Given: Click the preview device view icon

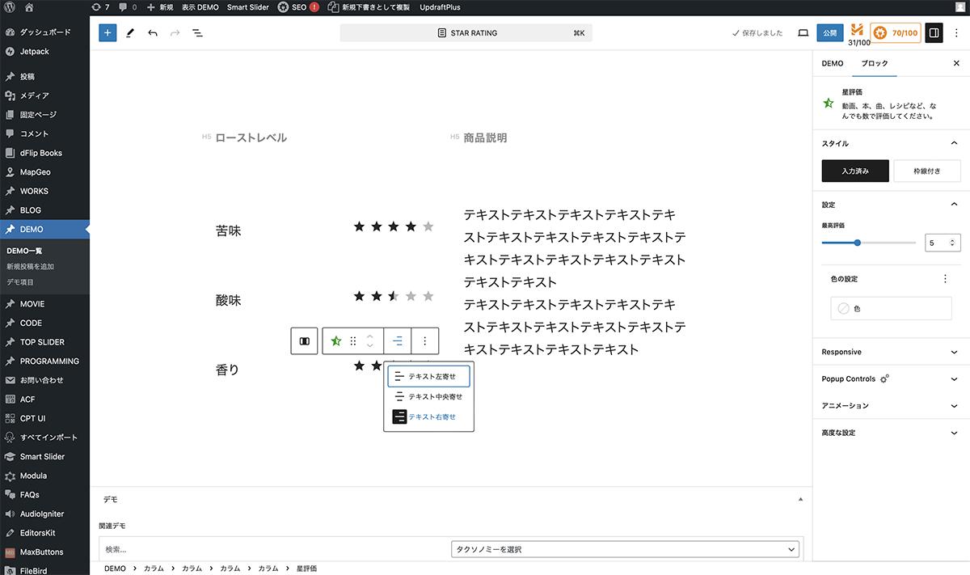Looking at the screenshot, I should point(803,33).
